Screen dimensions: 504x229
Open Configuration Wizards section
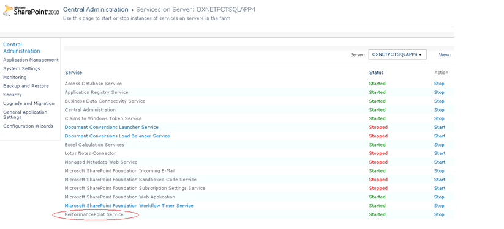[x=28, y=126]
